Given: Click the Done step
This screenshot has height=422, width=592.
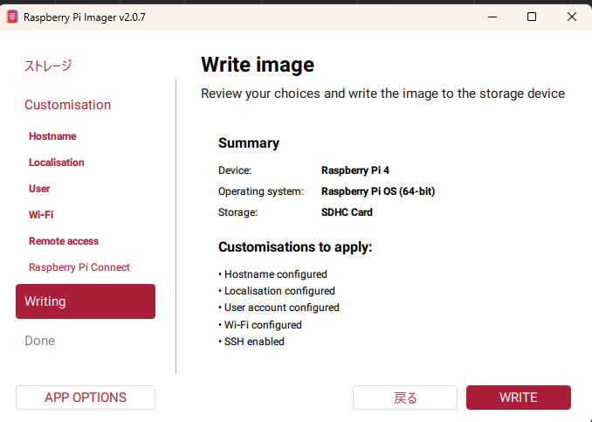Looking at the screenshot, I should [x=39, y=341].
